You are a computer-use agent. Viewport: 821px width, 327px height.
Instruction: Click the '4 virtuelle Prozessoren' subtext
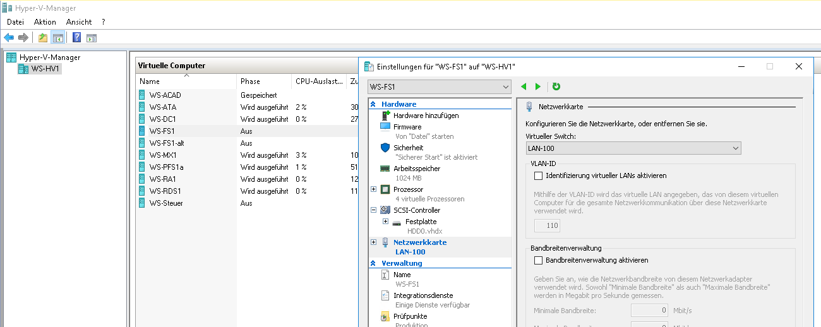pyautogui.click(x=429, y=199)
